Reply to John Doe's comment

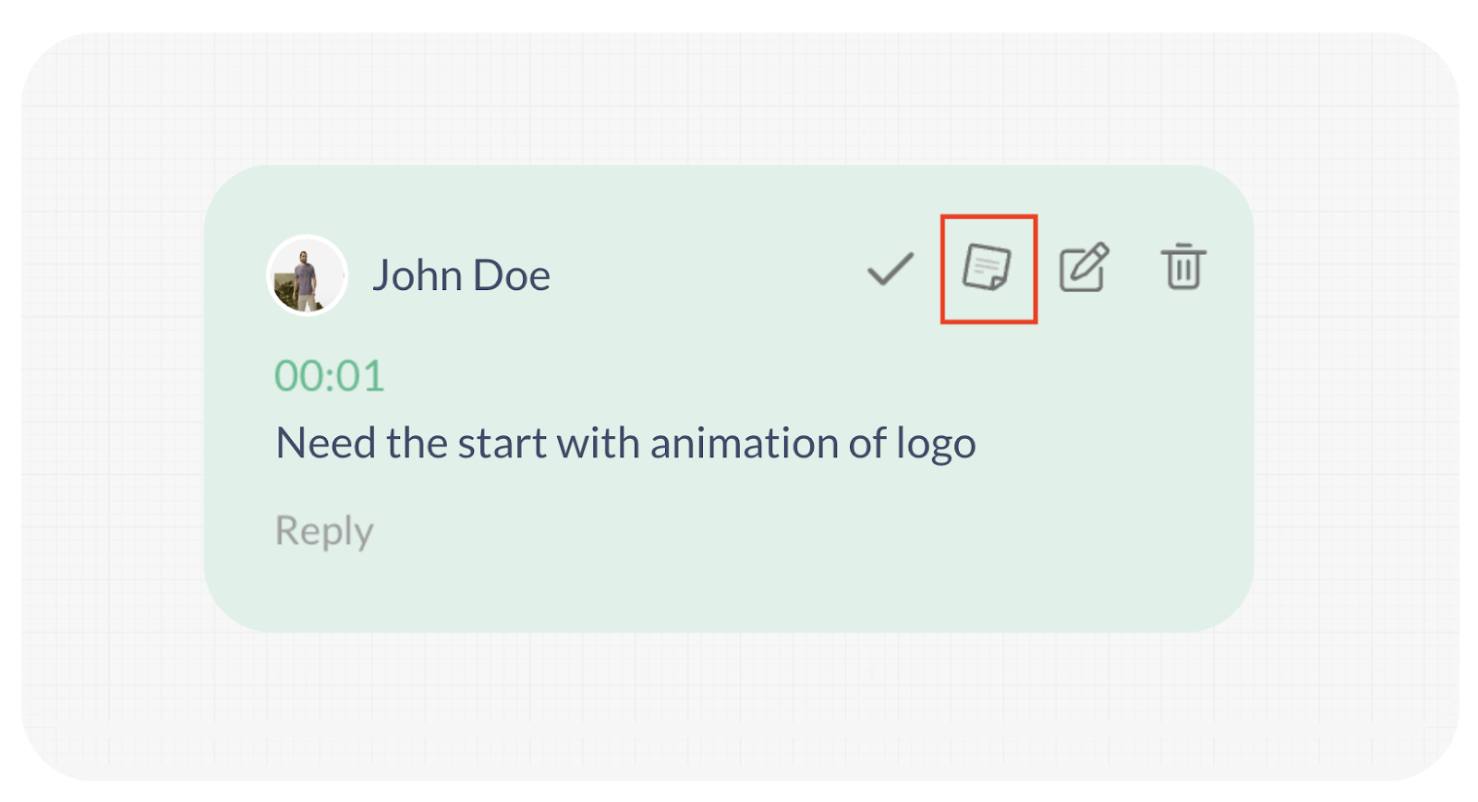[x=324, y=531]
